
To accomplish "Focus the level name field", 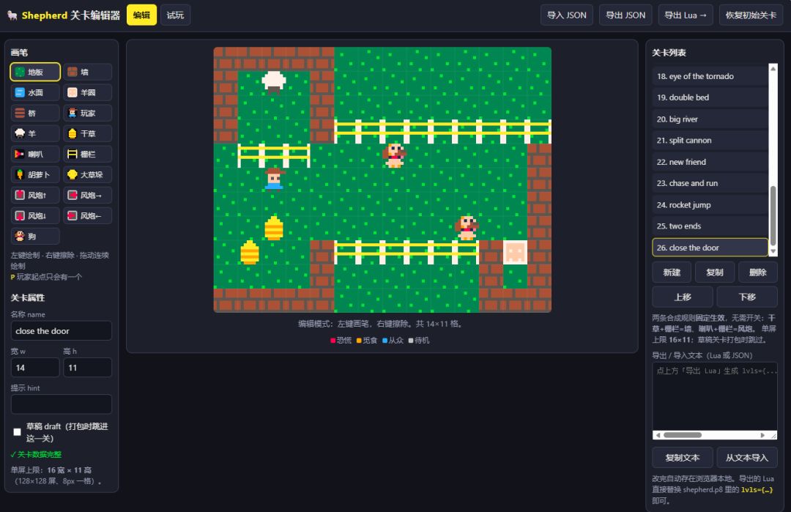I will 62,331.
